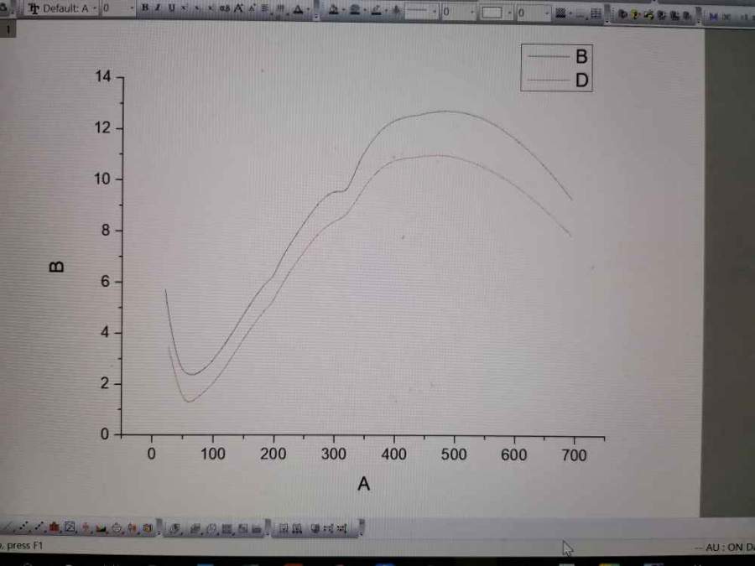This screenshot has height=566, width=755.
Task: Click the Y axis title B
Action: click(x=56, y=267)
